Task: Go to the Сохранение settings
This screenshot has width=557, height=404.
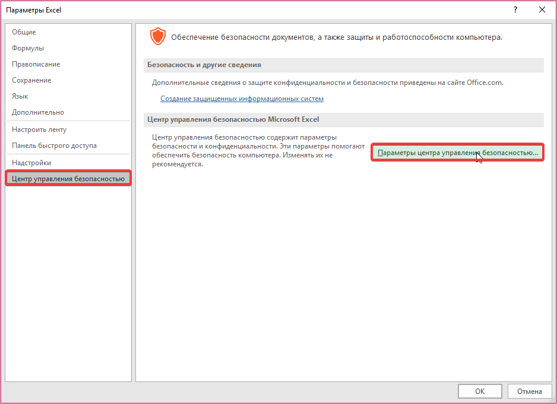Action: 31,80
